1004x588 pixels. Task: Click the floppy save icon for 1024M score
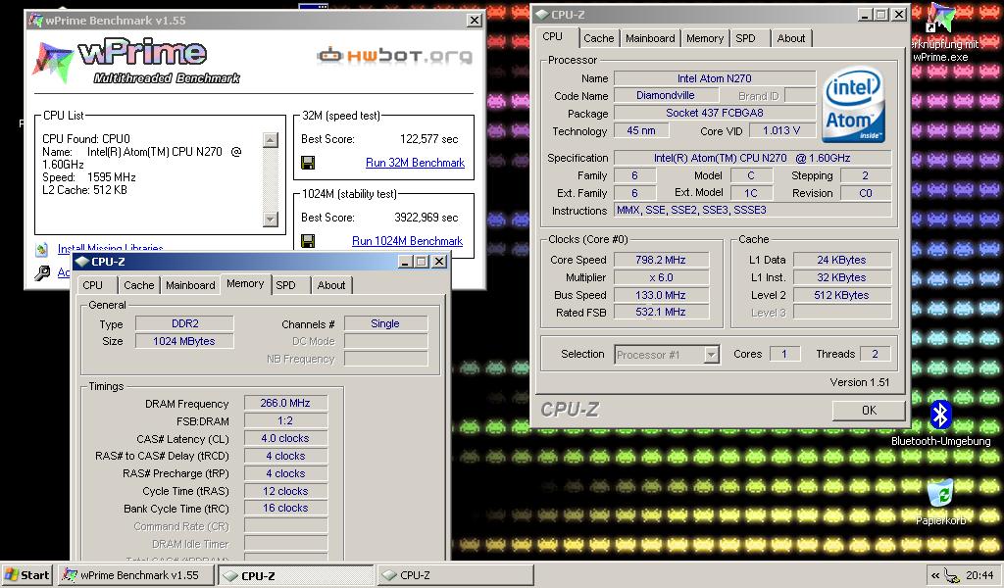click(308, 241)
